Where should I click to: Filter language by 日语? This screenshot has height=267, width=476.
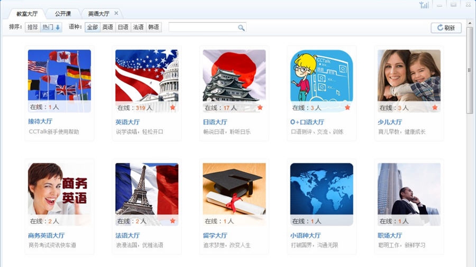[x=123, y=27]
